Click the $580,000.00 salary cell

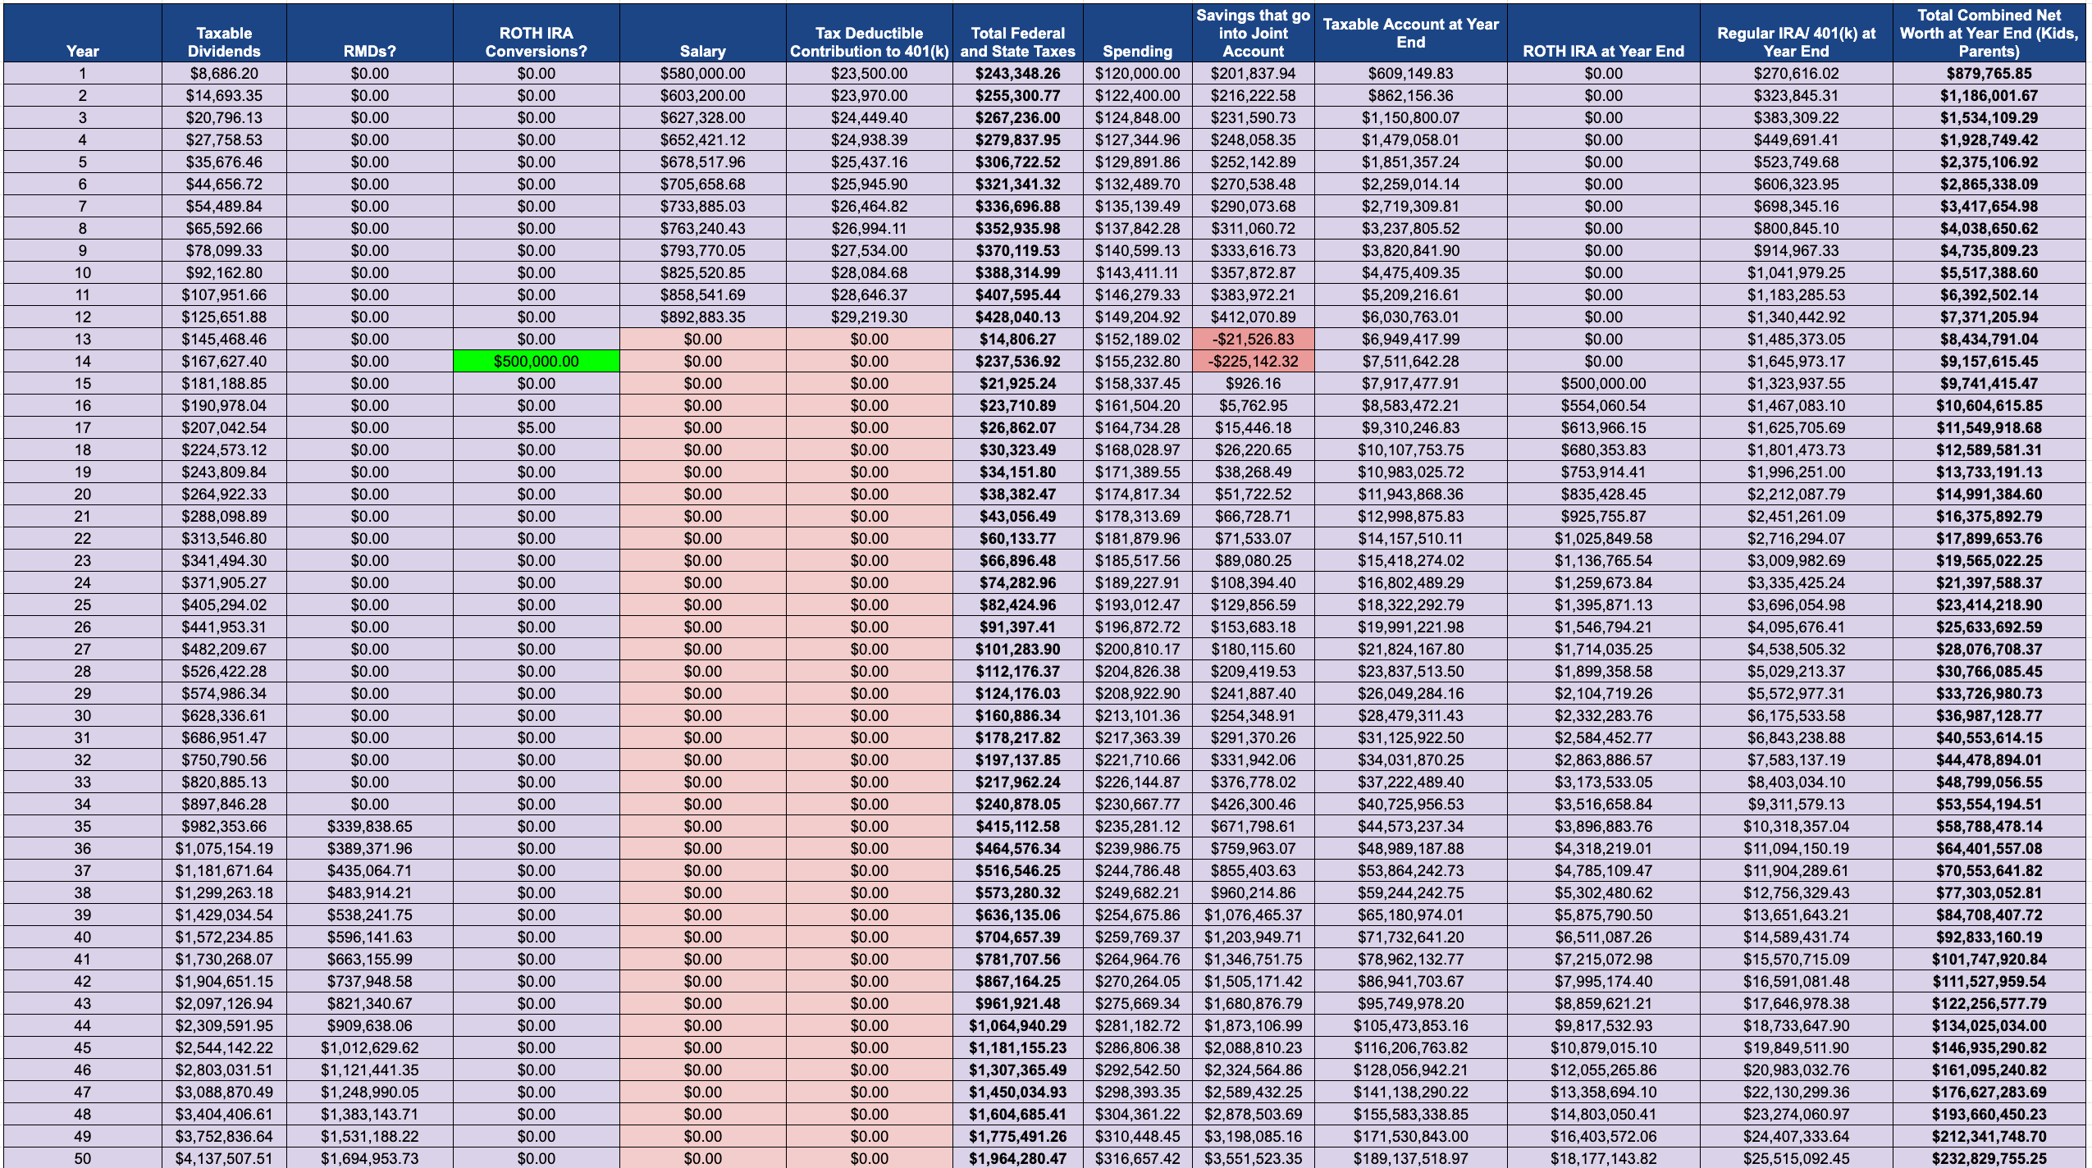pos(702,73)
